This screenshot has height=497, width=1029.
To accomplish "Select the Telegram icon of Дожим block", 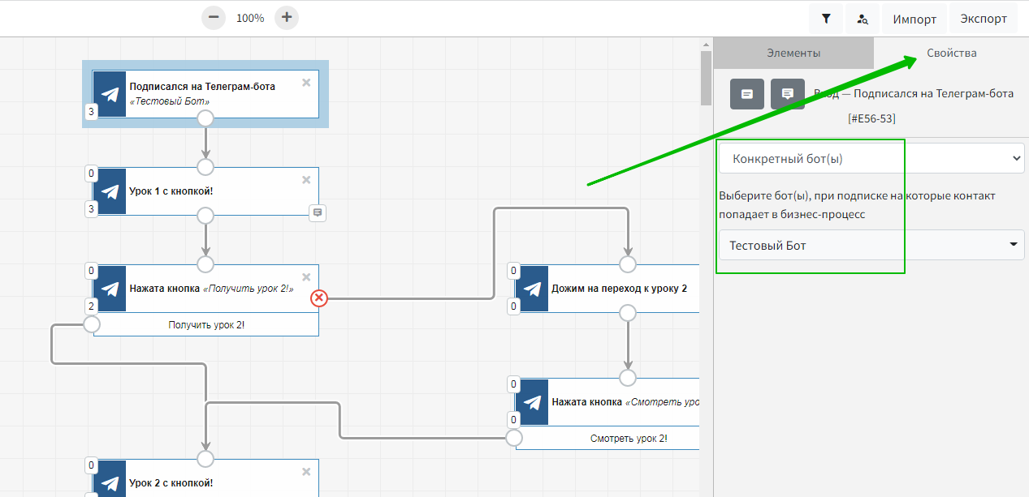I will pos(533,289).
